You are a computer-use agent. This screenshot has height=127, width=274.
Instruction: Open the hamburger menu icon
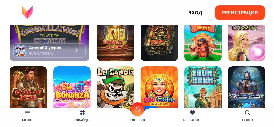coord(27,113)
